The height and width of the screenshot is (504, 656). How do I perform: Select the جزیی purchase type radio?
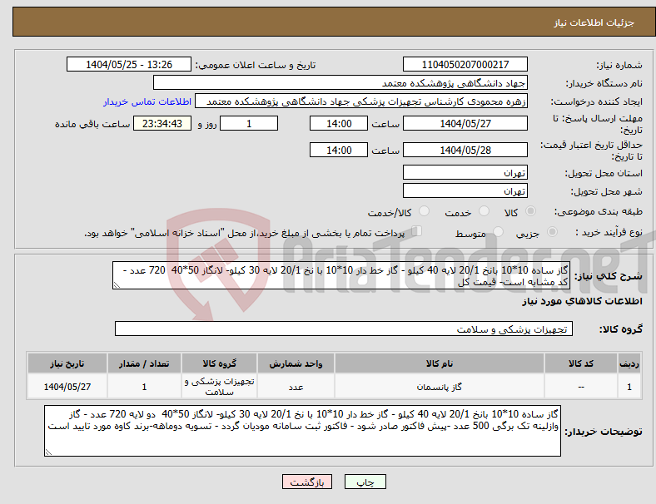pyautogui.click(x=552, y=232)
